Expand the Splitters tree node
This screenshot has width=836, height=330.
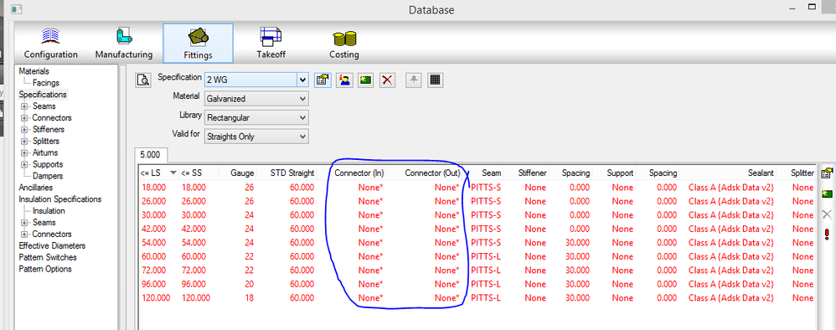point(24,142)
